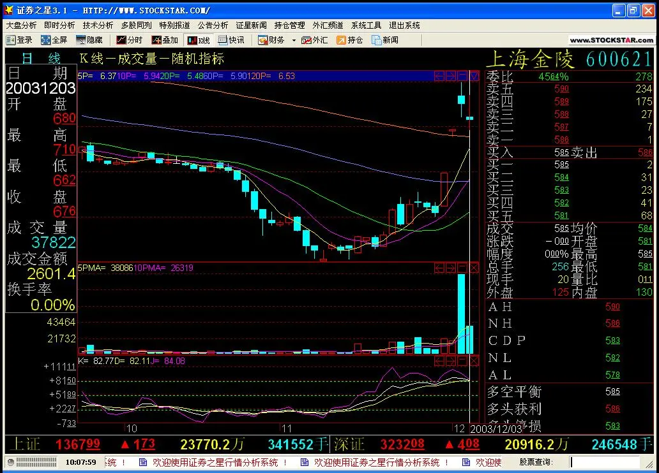Click right arrow in K-line chart header
This screenshot has width=659, height=473.
(451, 76)
